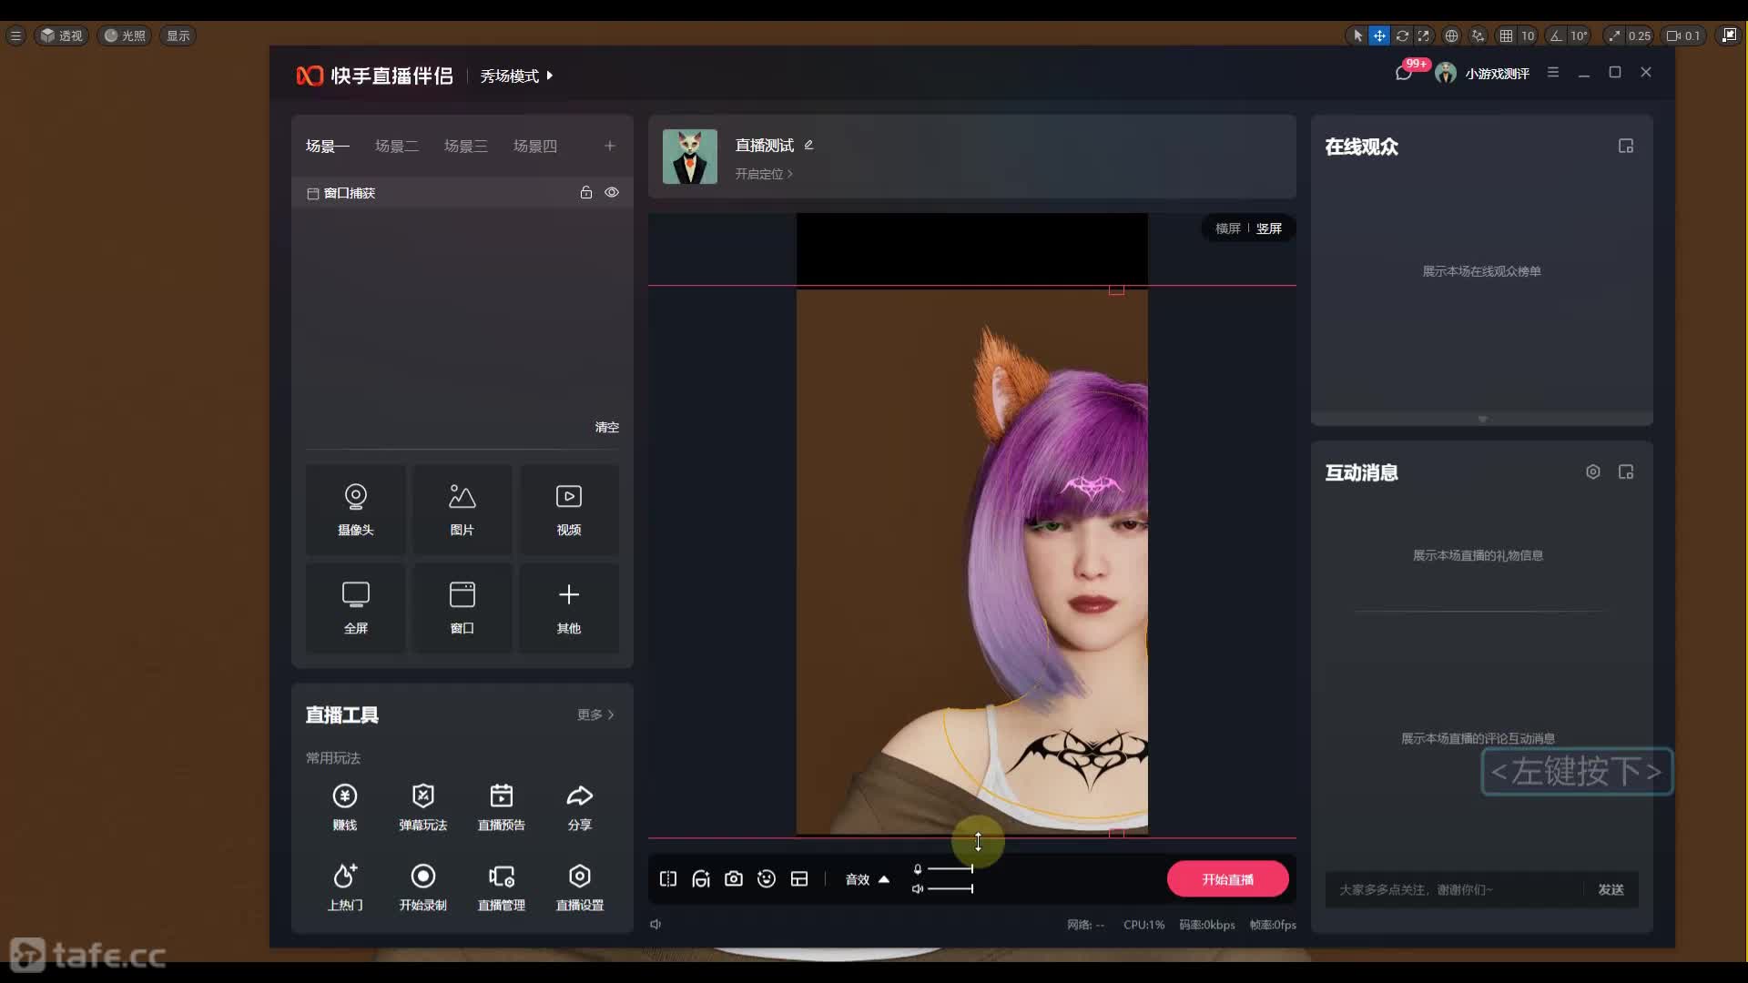Add other source type (其他)

coord(568,608)
